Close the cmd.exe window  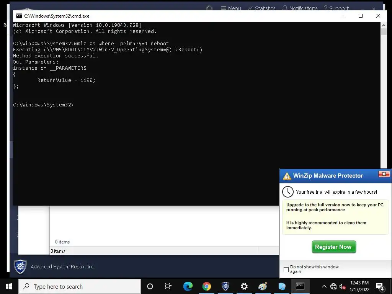click(x=378, y=16)
